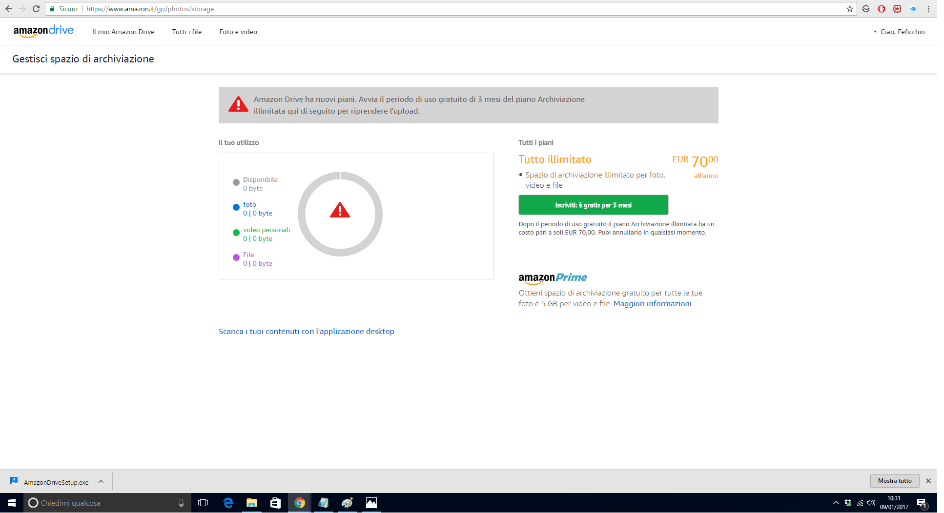
Task: Open the Paint taskbar icon
Action: pos(347,503)
